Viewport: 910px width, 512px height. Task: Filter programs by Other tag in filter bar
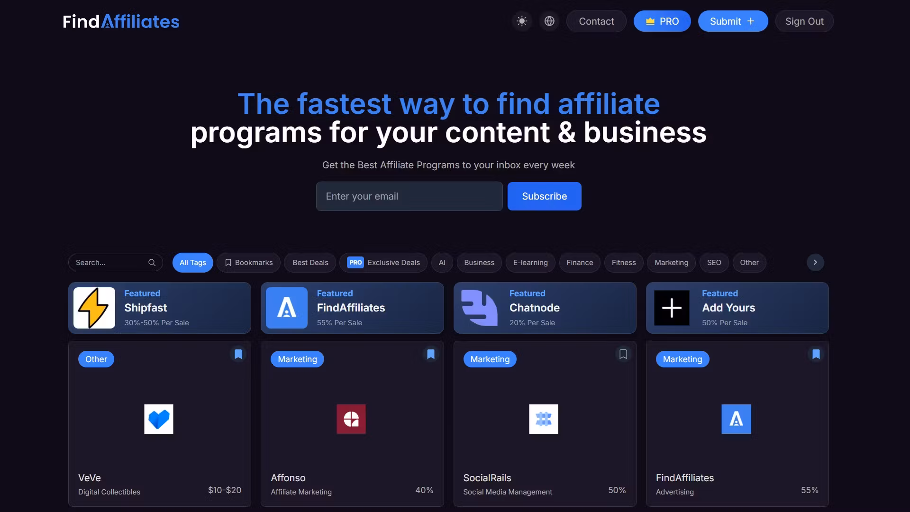coord(749,263)
